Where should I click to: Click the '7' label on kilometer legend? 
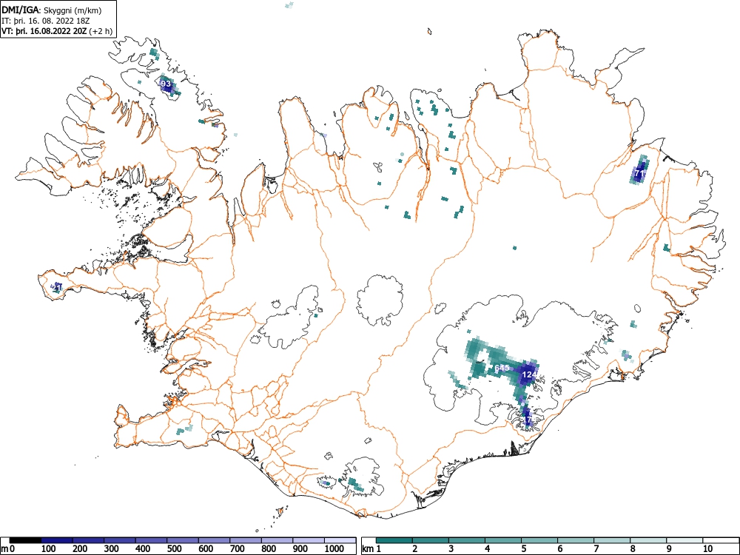pyautogui.click(x=596, y=548)
